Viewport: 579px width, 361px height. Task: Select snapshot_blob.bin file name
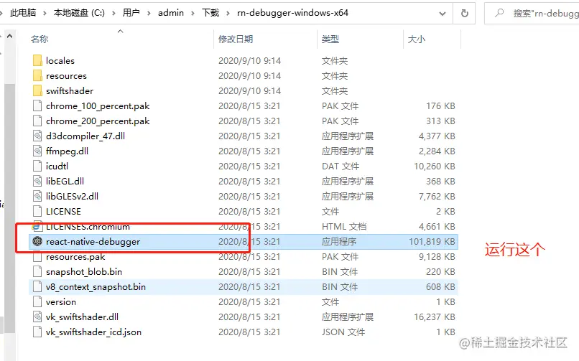click(84, 272)
